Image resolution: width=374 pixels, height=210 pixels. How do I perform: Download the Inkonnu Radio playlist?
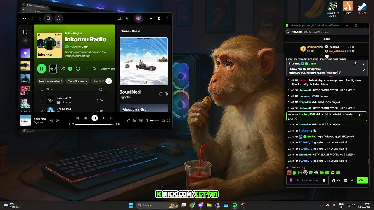point(78,69)
